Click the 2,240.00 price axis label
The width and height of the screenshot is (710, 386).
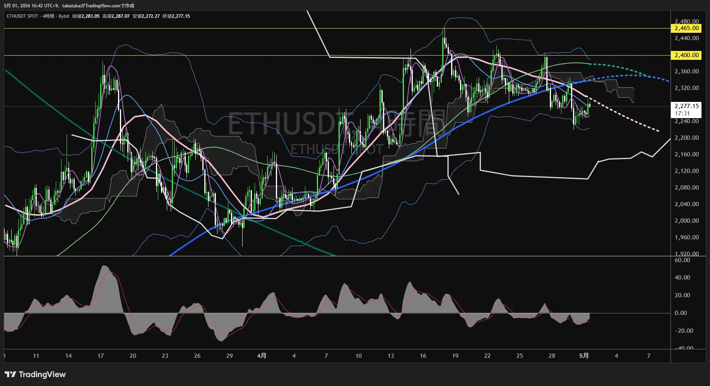tap(686, 121)
